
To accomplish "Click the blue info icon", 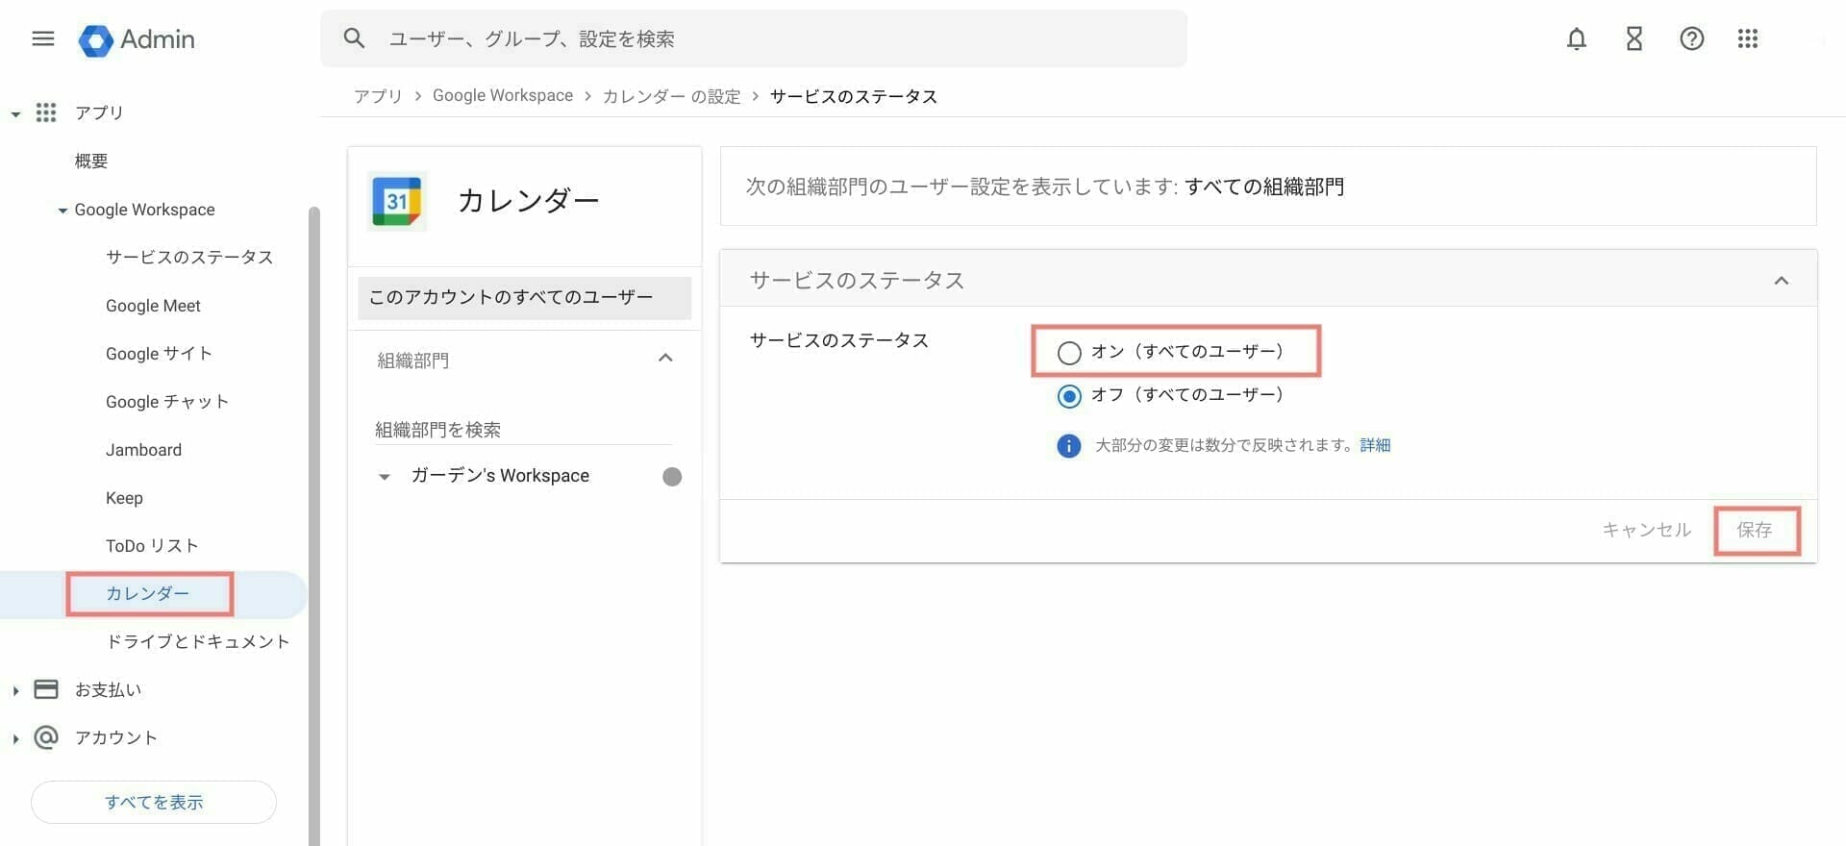I will tap(1068, 446).
